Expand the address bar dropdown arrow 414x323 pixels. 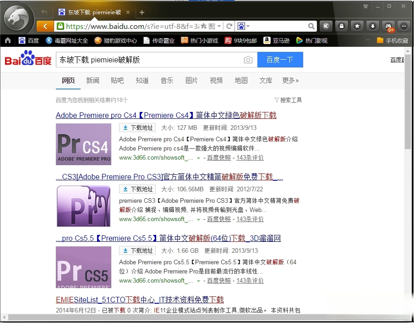click(x=219, y=26)
